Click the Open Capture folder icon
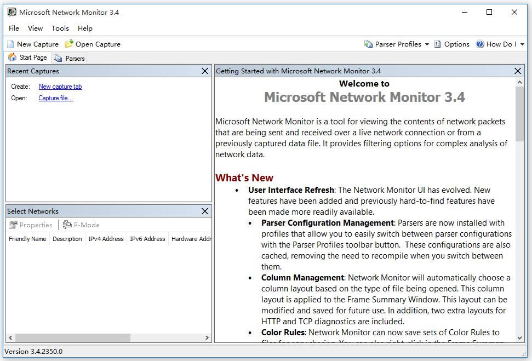The width and height of the screenshot is (532, 361). click(x=69, y=44)
